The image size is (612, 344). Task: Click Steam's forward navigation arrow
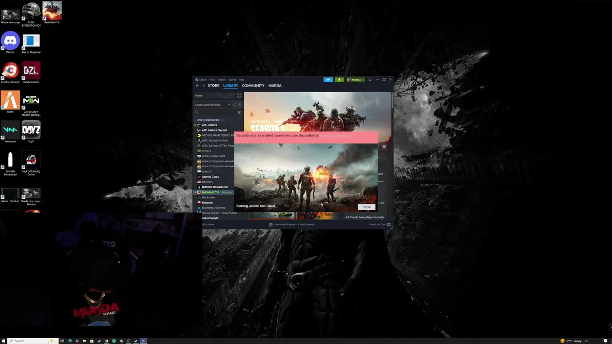tap(203, 86)
